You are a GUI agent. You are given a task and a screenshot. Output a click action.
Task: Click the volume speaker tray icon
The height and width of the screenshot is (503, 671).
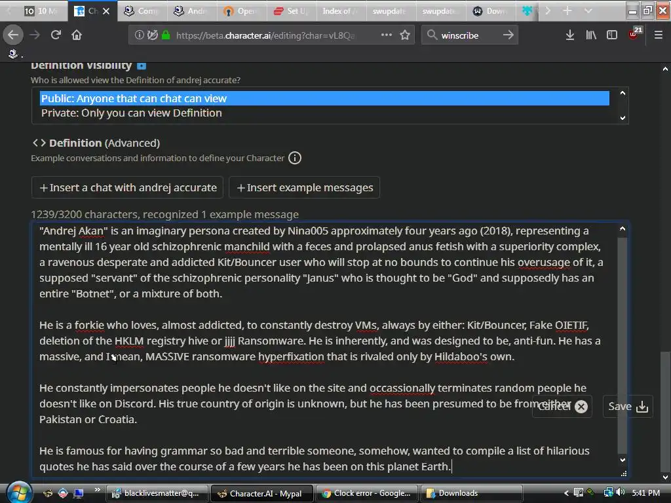pos(621,493)
